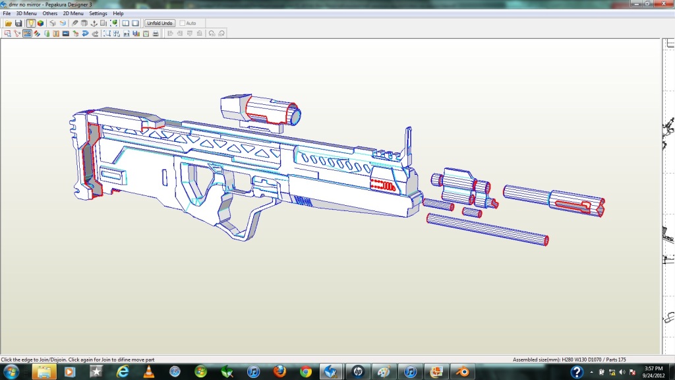
Task: Select the pen edge tool icon
Action: [75, 23]
